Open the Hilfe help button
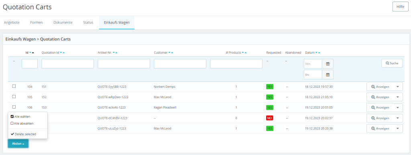Screen dimensions: 411x155 400,6
